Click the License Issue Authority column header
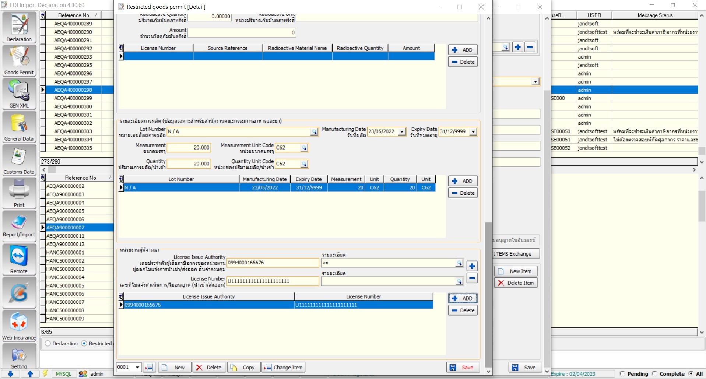The width and height of the screenshot is (706, 379). coord(208,296)
